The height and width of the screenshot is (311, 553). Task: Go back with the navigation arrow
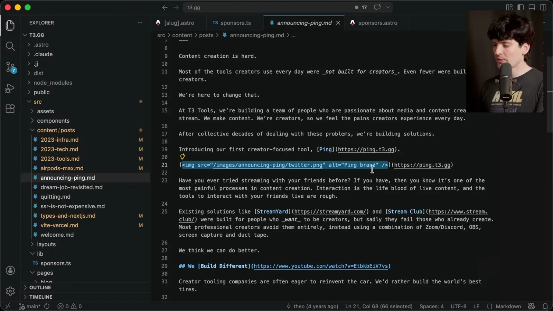click(165, 7)
